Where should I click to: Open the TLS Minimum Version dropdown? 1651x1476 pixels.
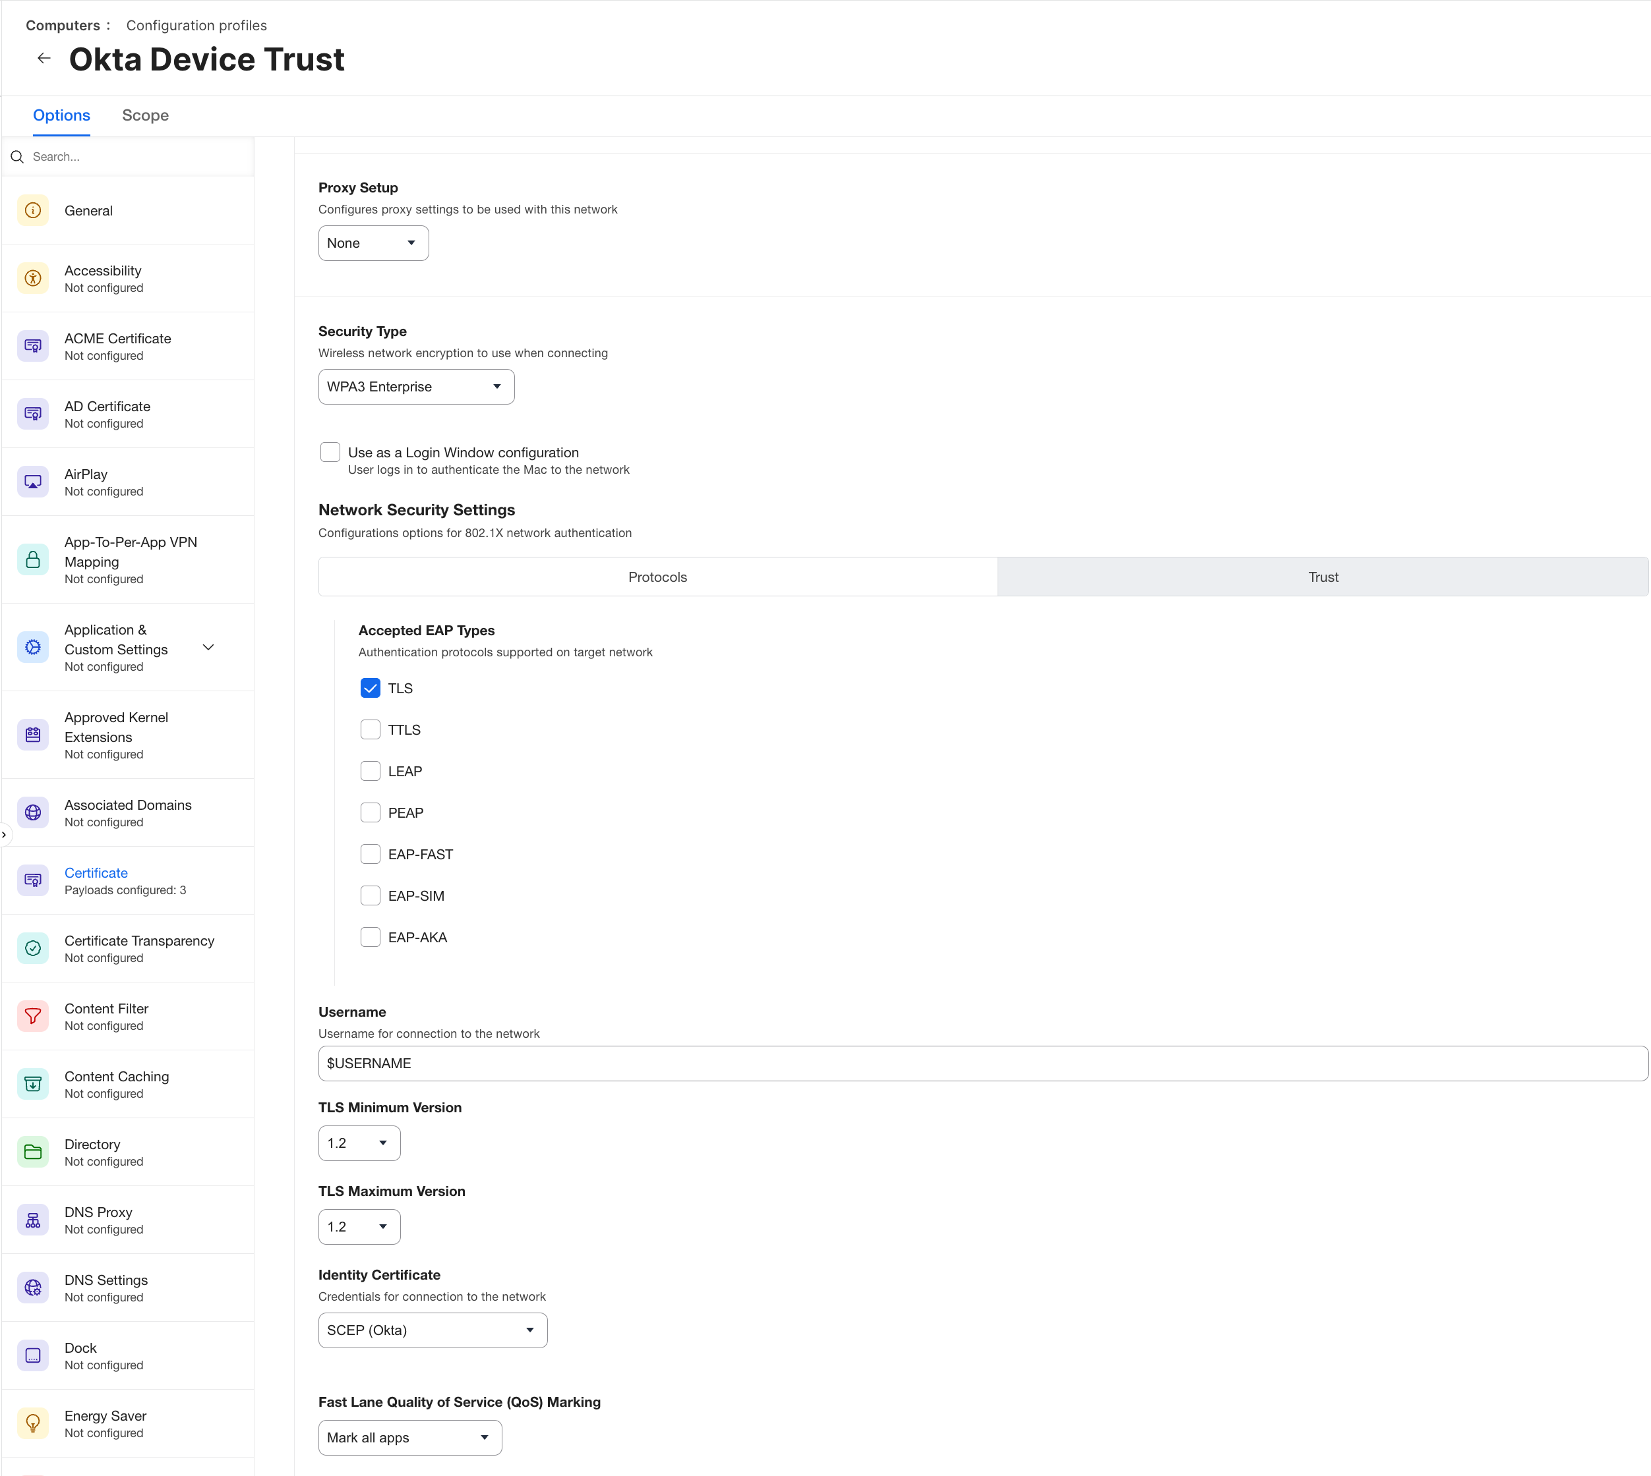[x=359, y=1143]
